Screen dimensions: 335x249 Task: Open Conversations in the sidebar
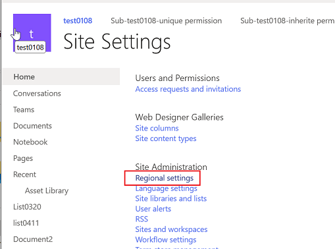coord(37,94)
